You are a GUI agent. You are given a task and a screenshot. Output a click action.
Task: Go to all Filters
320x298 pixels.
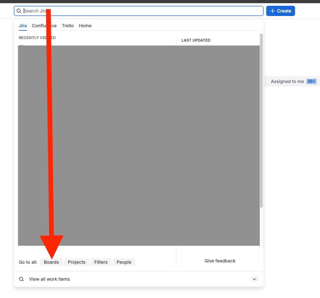tap(101, 262)
